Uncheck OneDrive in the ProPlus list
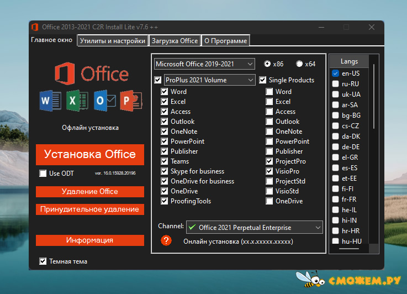The width and height of the screenshot is (407, 294). 165,191
